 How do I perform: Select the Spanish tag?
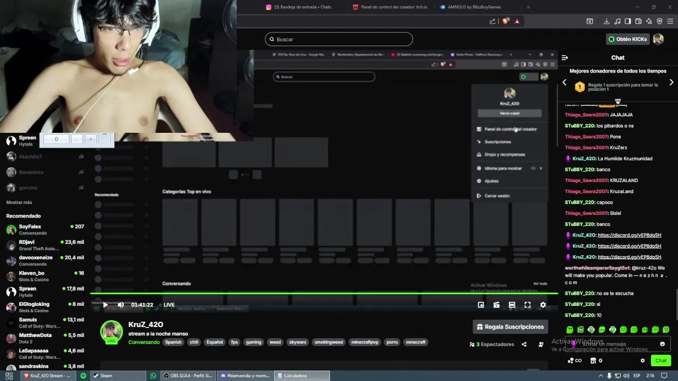click(173, 342)
